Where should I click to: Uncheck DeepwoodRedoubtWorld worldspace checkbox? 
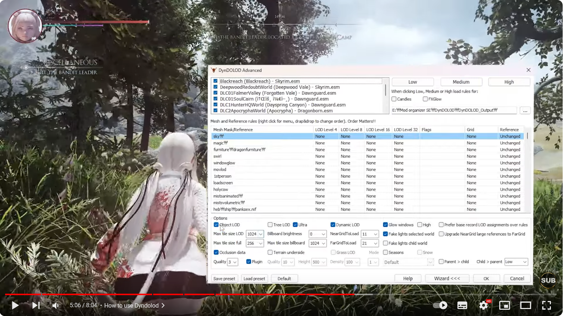point(216,87)
